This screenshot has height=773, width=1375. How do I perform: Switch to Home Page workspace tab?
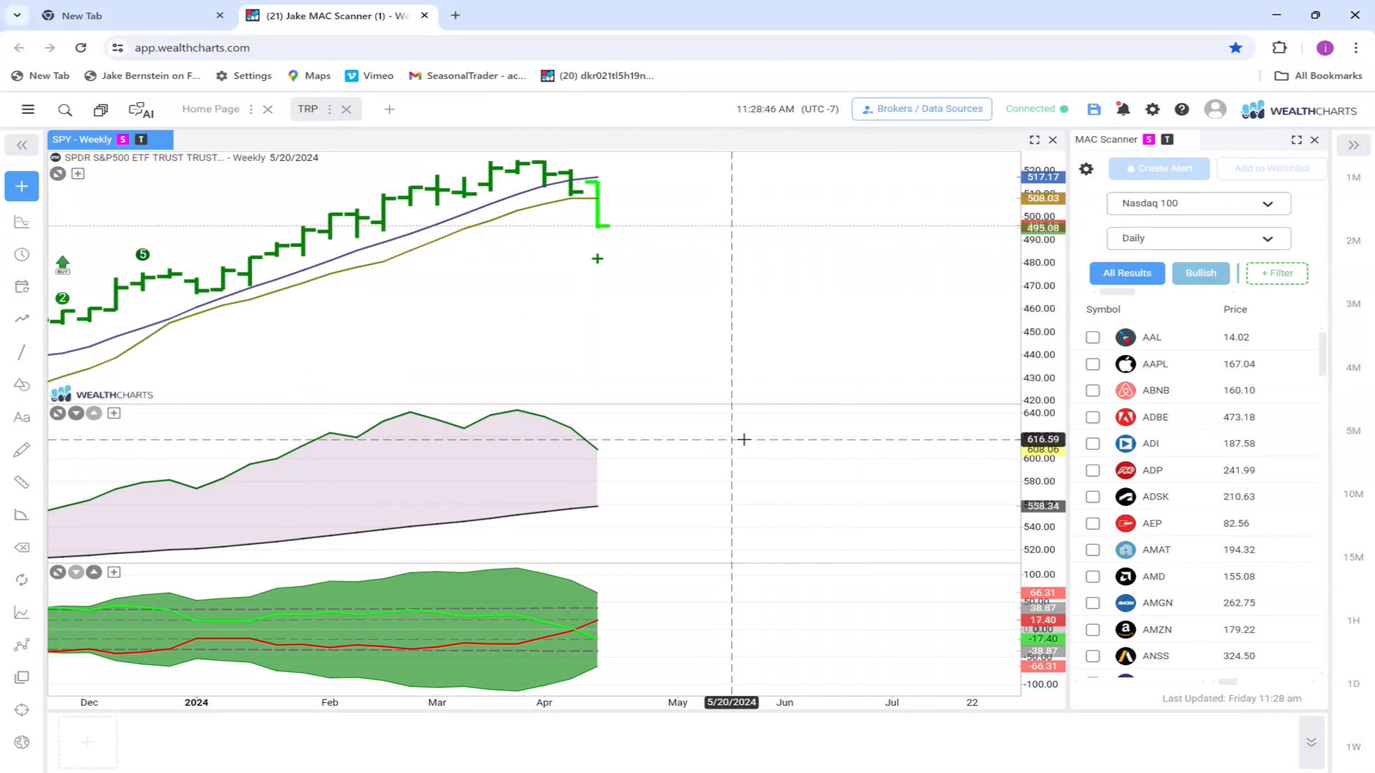[211, 109]
